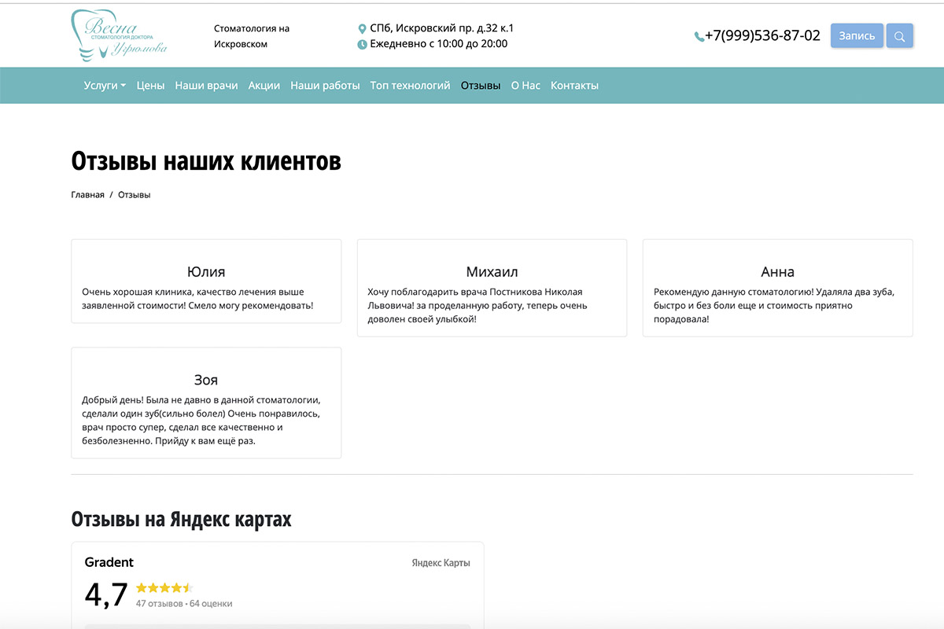Screen dimensions: 944x629
Task: Click the magnifier search icon button
Action: coord(899,36)
